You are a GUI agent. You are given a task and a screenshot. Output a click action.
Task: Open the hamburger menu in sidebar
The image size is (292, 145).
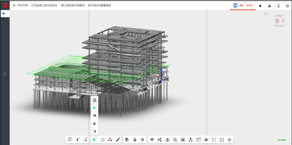coord(4,14)
